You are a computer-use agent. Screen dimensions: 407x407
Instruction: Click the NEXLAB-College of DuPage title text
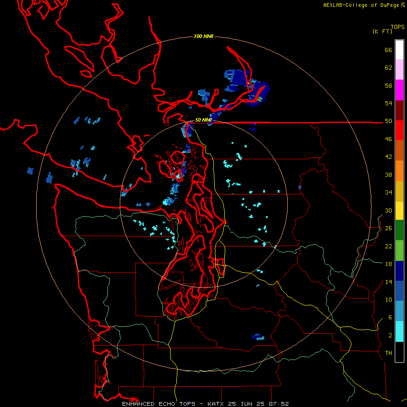click(x=364, y=5)
